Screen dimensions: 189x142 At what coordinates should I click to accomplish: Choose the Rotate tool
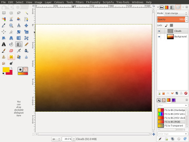point(19,32)
